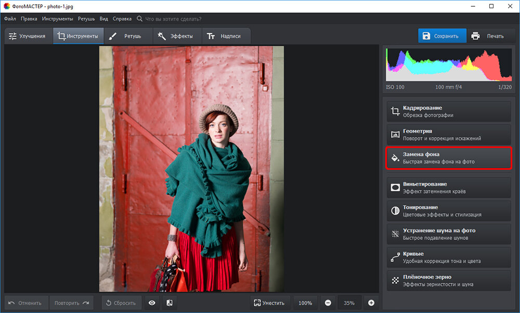Click the photo of woman on canvas
Image resolution: width=520 pixels, height=313 pixels.
coord(192,169)
